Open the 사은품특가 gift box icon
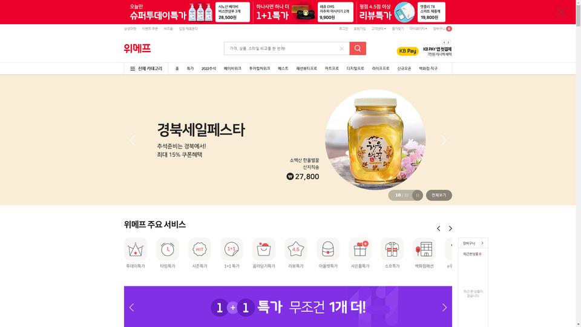Image resolution: width=581 pixels, height=327 pixels. coord(359,249)
